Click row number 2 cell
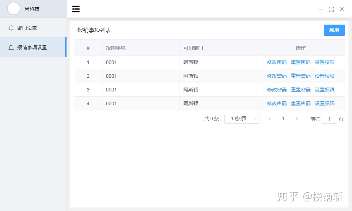The image size is (352, 211). (x=88, y=76)
